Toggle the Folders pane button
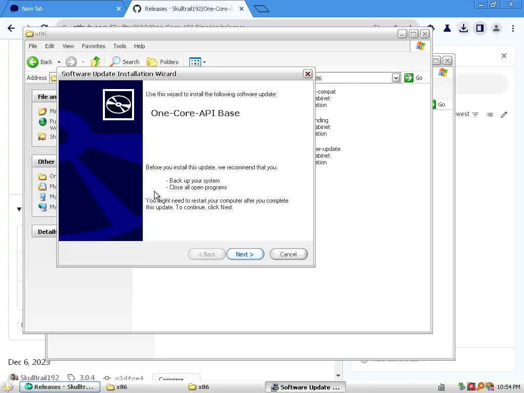This screenshot has width=524, height=393. pos(163,62)
